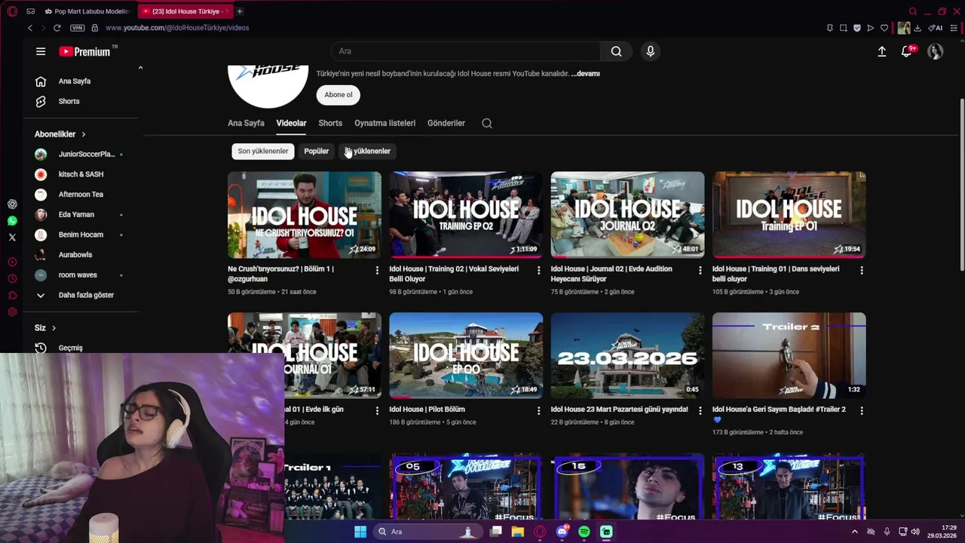Click the browser address bar URL
The width and height of the screenshot is (965, 543).
tap(177, 28)
